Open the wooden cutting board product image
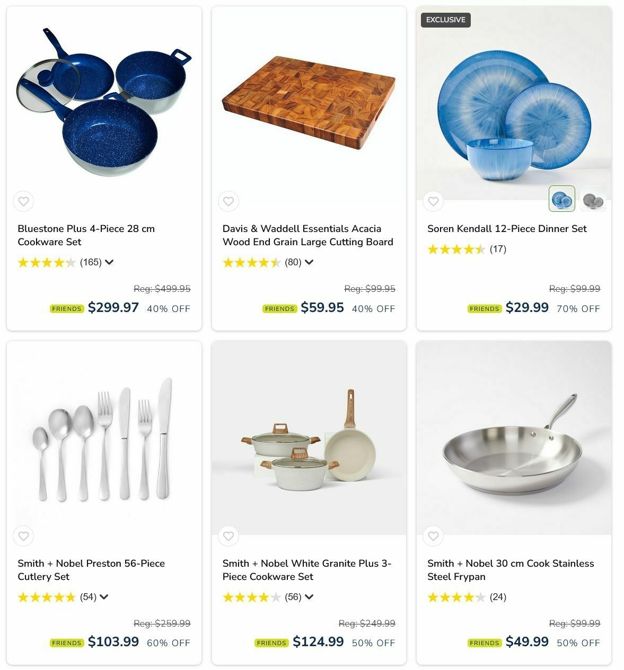 309,103
